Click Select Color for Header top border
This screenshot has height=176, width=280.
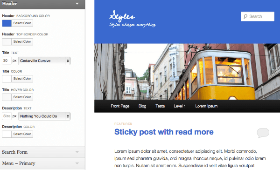pyautogui.click(x=22, y=42)
